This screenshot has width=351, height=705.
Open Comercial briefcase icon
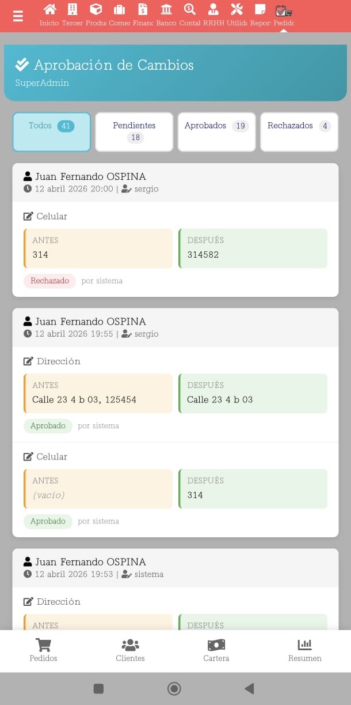coord(119,10)
